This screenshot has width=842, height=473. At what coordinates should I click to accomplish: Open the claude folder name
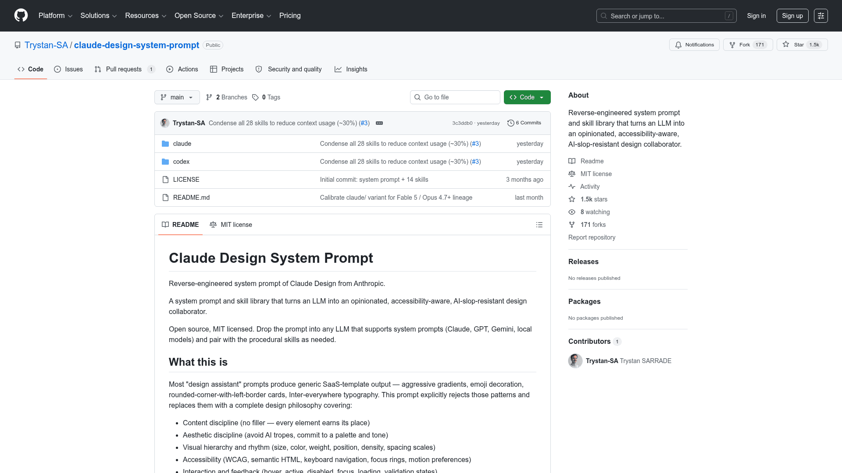(182, 144)
